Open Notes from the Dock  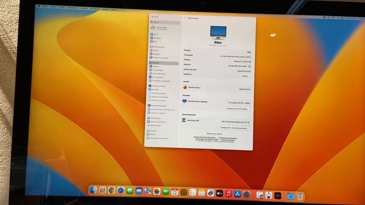click(201, 192)
